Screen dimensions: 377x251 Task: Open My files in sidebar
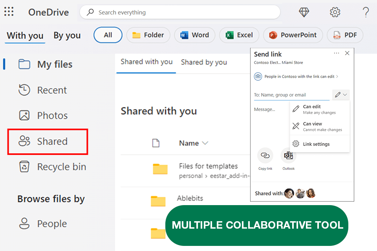(46, 64)
